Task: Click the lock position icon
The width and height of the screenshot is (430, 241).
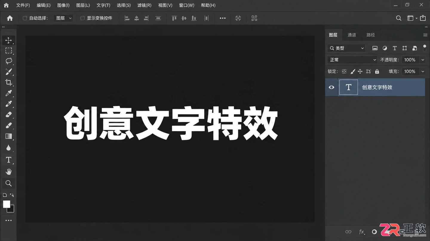Action: point(360,71)
